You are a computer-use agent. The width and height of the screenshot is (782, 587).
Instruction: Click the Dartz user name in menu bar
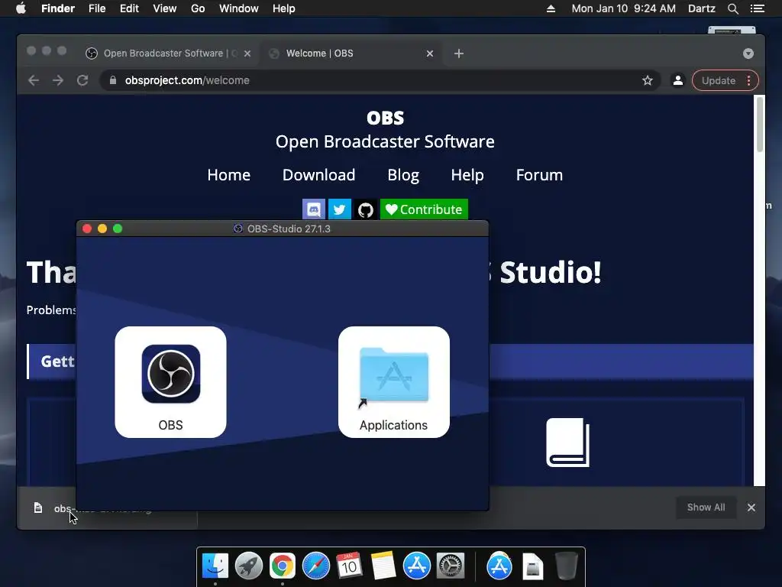[x=701, y=8]
